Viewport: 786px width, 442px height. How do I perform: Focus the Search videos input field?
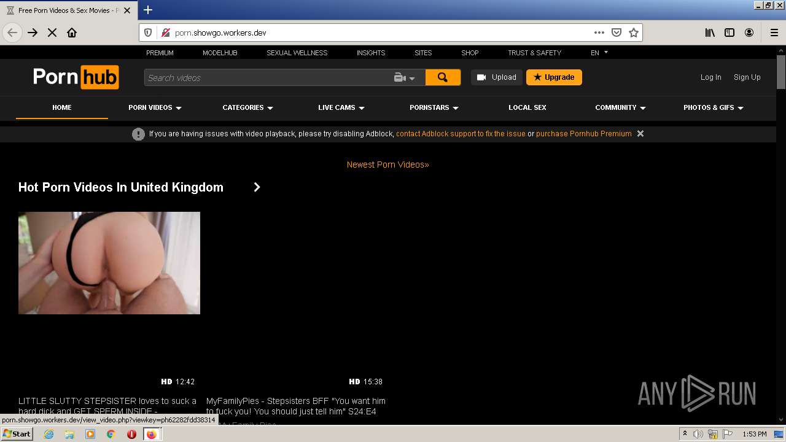click(x=269, y=77)
